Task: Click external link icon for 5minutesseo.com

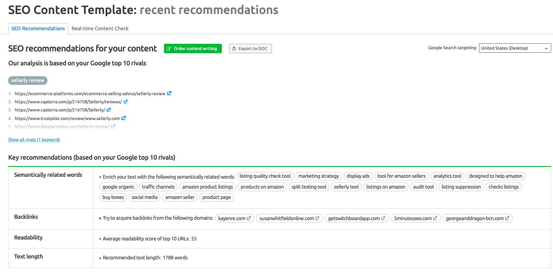Action: (x=436, y=218)
